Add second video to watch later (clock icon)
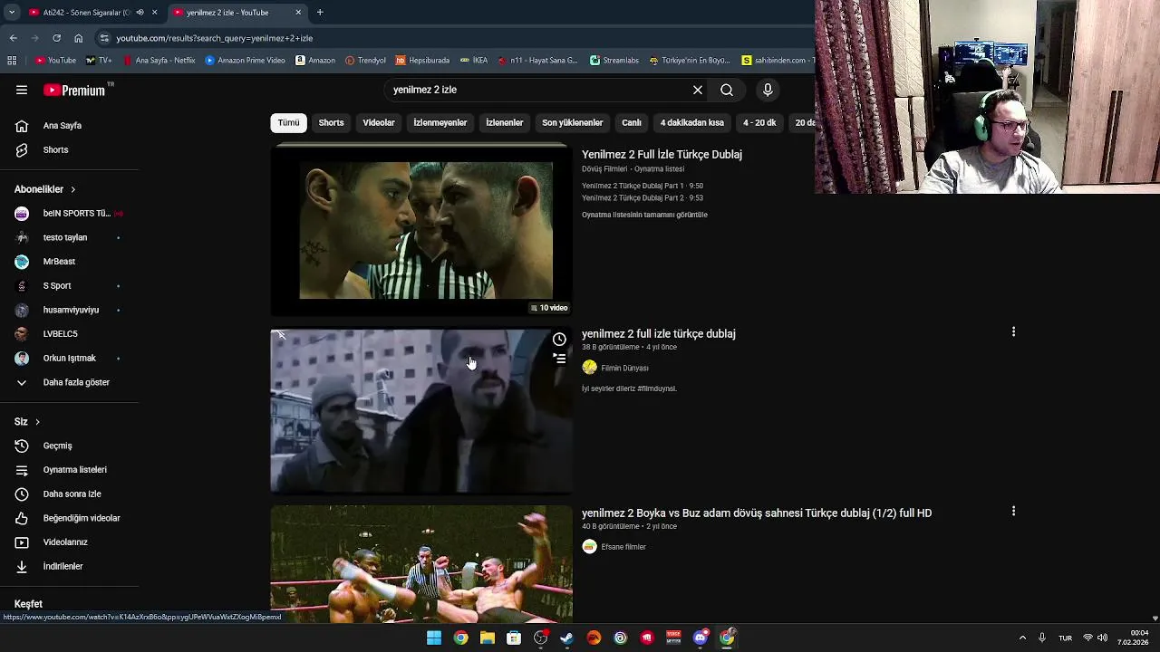 559,340
